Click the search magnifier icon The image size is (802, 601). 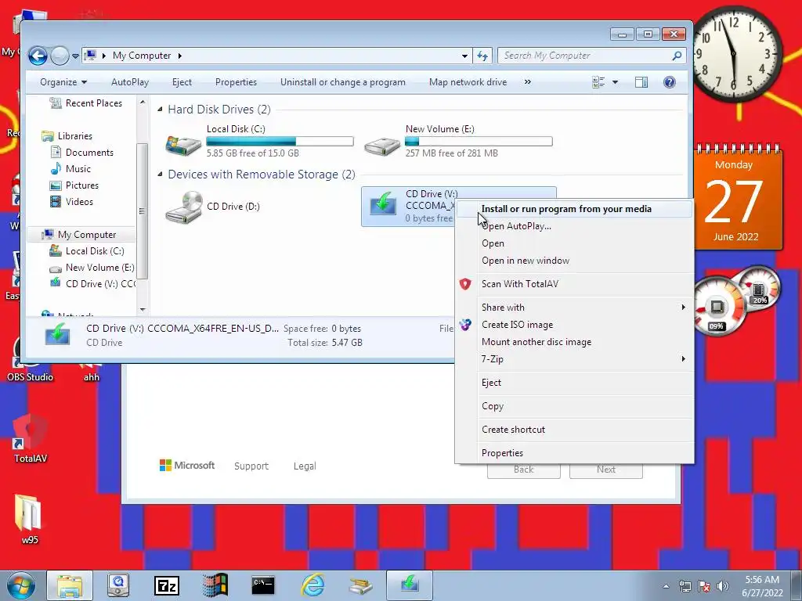coord(677,56)
